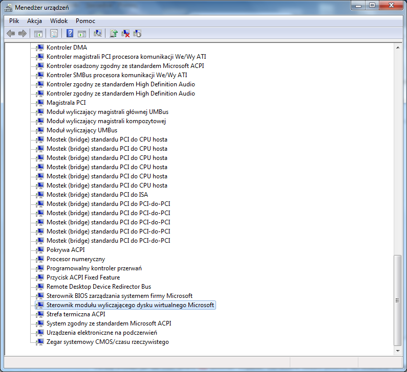
Task: Select System zgodny ze standardem Microsoft ACPI
Action: [109, 323]
